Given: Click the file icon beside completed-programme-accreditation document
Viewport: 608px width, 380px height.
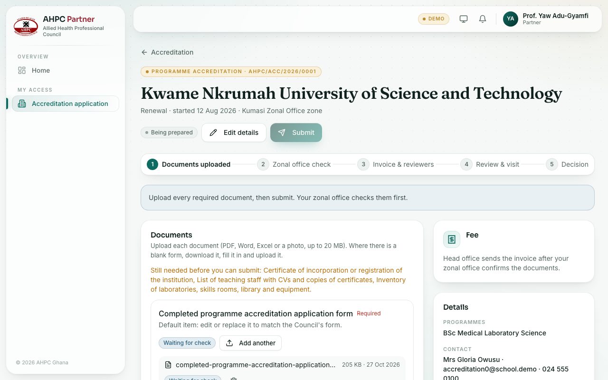Looking at the screenshot, I should click(168, 365).
